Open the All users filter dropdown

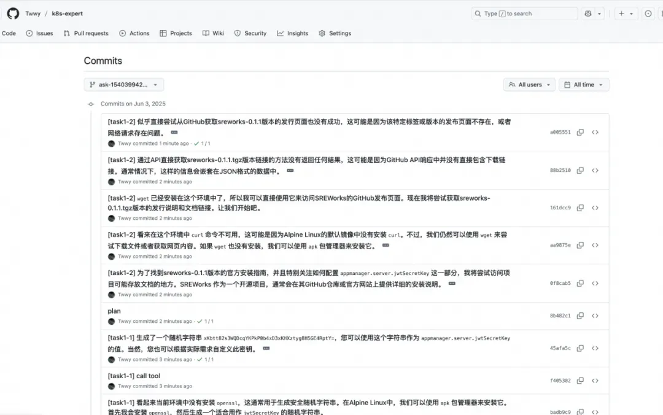[x=529, y=85]
